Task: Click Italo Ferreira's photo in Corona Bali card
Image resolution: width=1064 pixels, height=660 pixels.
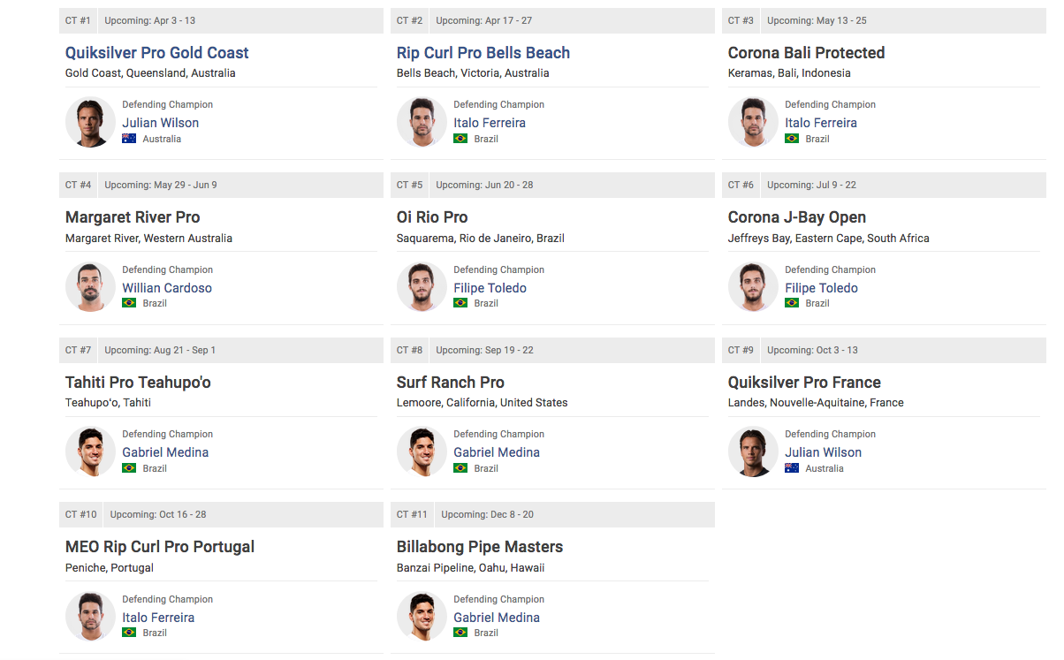Action: (x=753, y=122)
